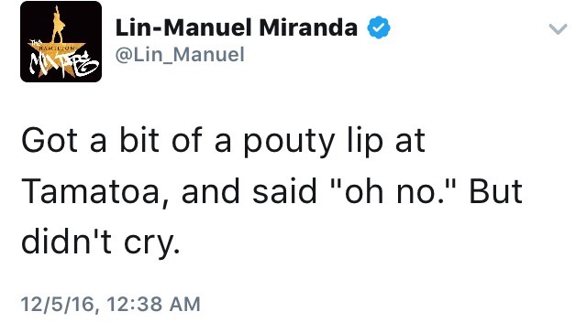Open Lin-Manuel Miranda's profile picture
This screenshot has width=587, height=333.
[61, 41]
